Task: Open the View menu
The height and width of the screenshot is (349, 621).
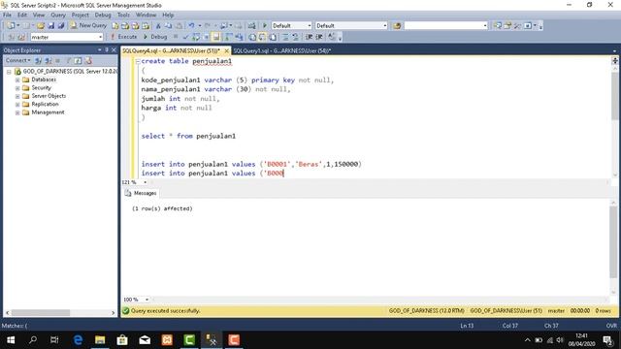Action: pos(39,16)
